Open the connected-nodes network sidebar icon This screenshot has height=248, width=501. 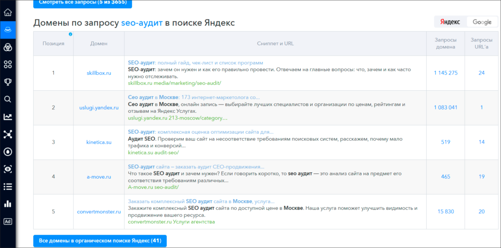(x=8, y=134)
